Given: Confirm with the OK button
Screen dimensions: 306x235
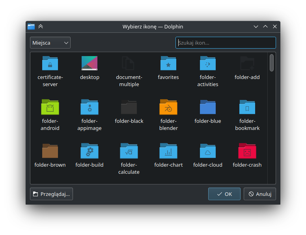Looking at the screenshot, I should tap(224, 194).
